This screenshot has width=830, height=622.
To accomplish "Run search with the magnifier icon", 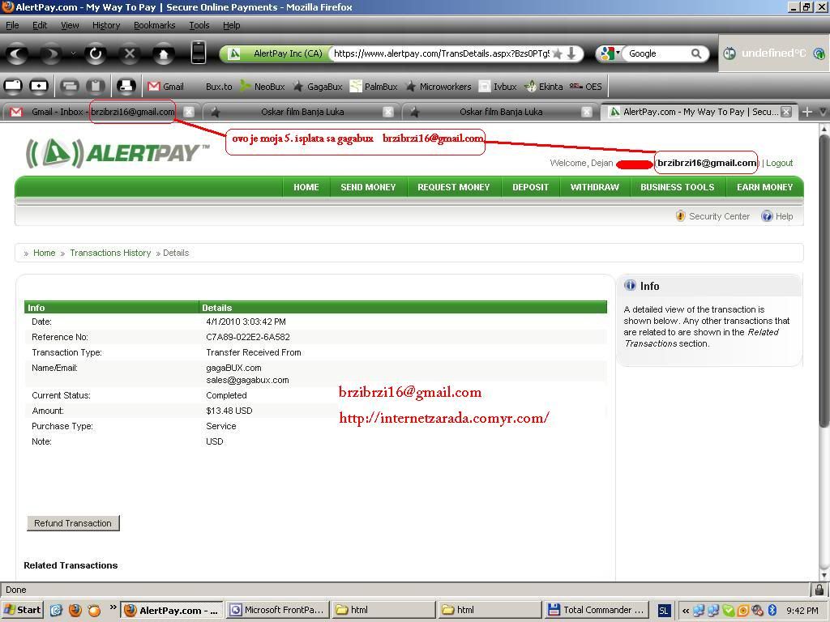I will coord(696,53).
